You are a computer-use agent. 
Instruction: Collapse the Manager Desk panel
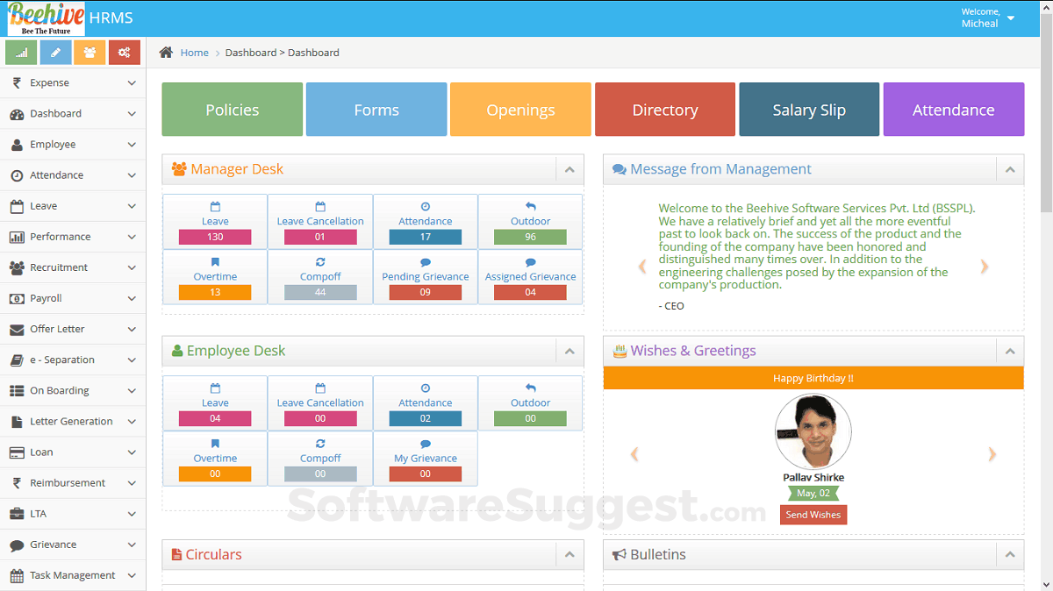[569, 168]
